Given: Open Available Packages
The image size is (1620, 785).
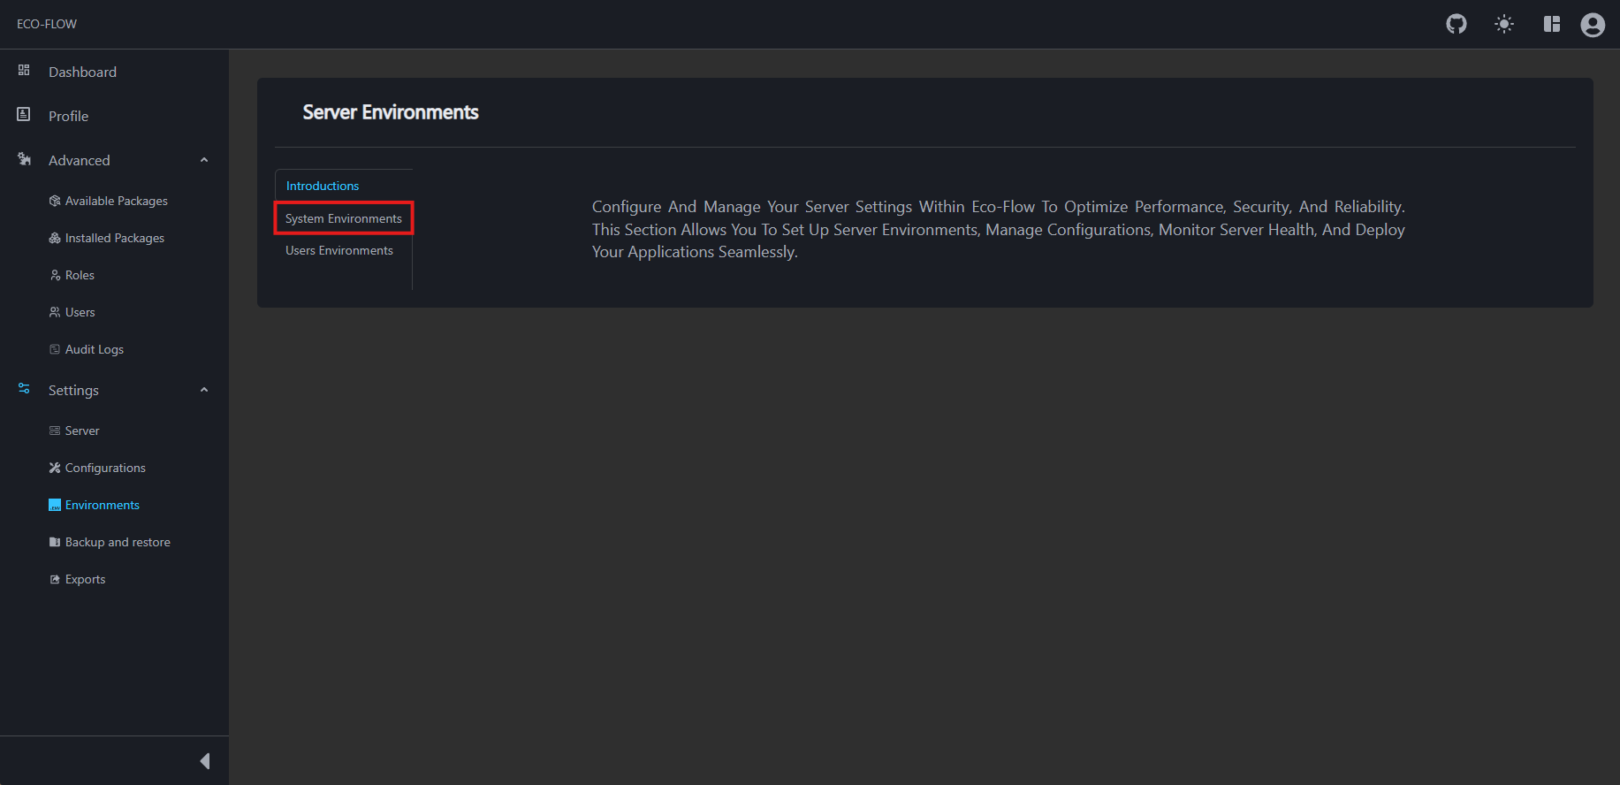Looking at the screenshot, I should click(117, 201).
